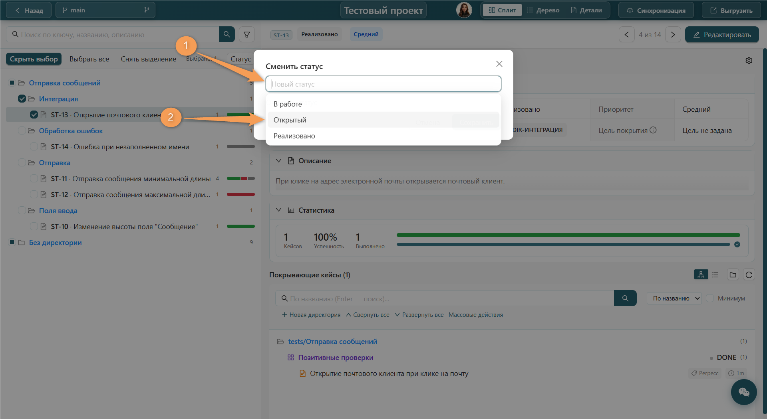Screen dimensions: 767x419
Task: Select В работе status option
Action: pyautogui.click(x=383, y=104)
